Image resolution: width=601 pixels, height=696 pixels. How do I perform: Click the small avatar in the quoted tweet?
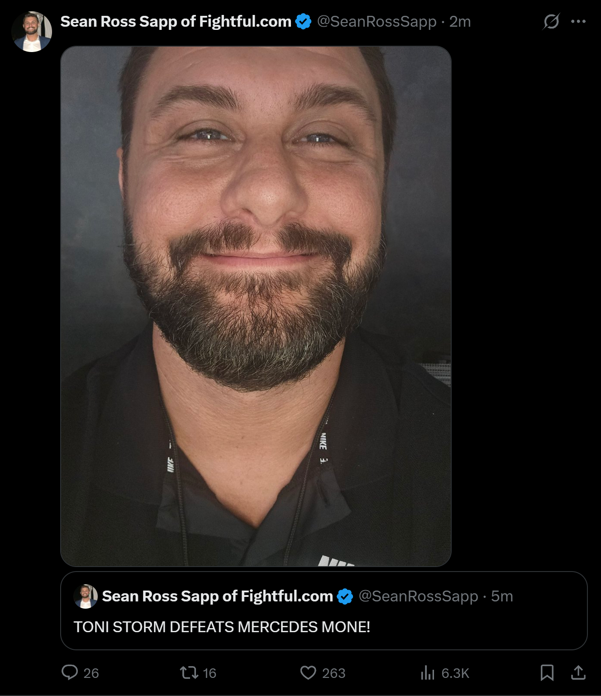(86, 596)
